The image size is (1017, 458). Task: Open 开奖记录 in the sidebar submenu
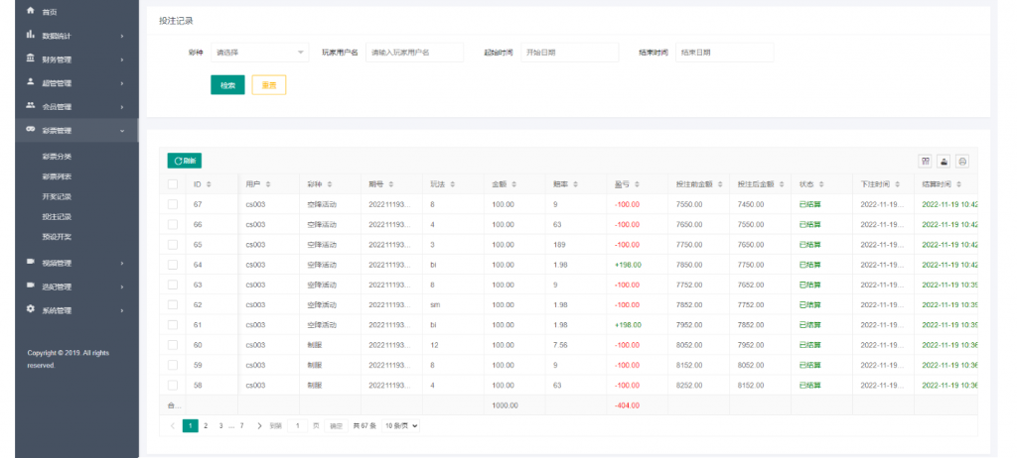click(x=57, y=196)
